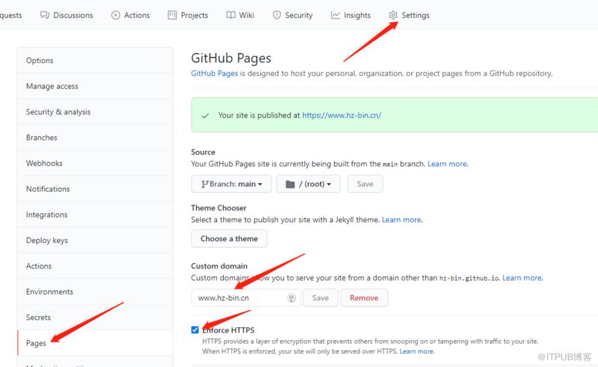Image resolution: width=598 pixels, height=367 pixels.
Task: Click the Projects board icon
Action: [x=173, y=15]
